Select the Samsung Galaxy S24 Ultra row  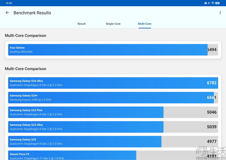(x=113, y=83)
